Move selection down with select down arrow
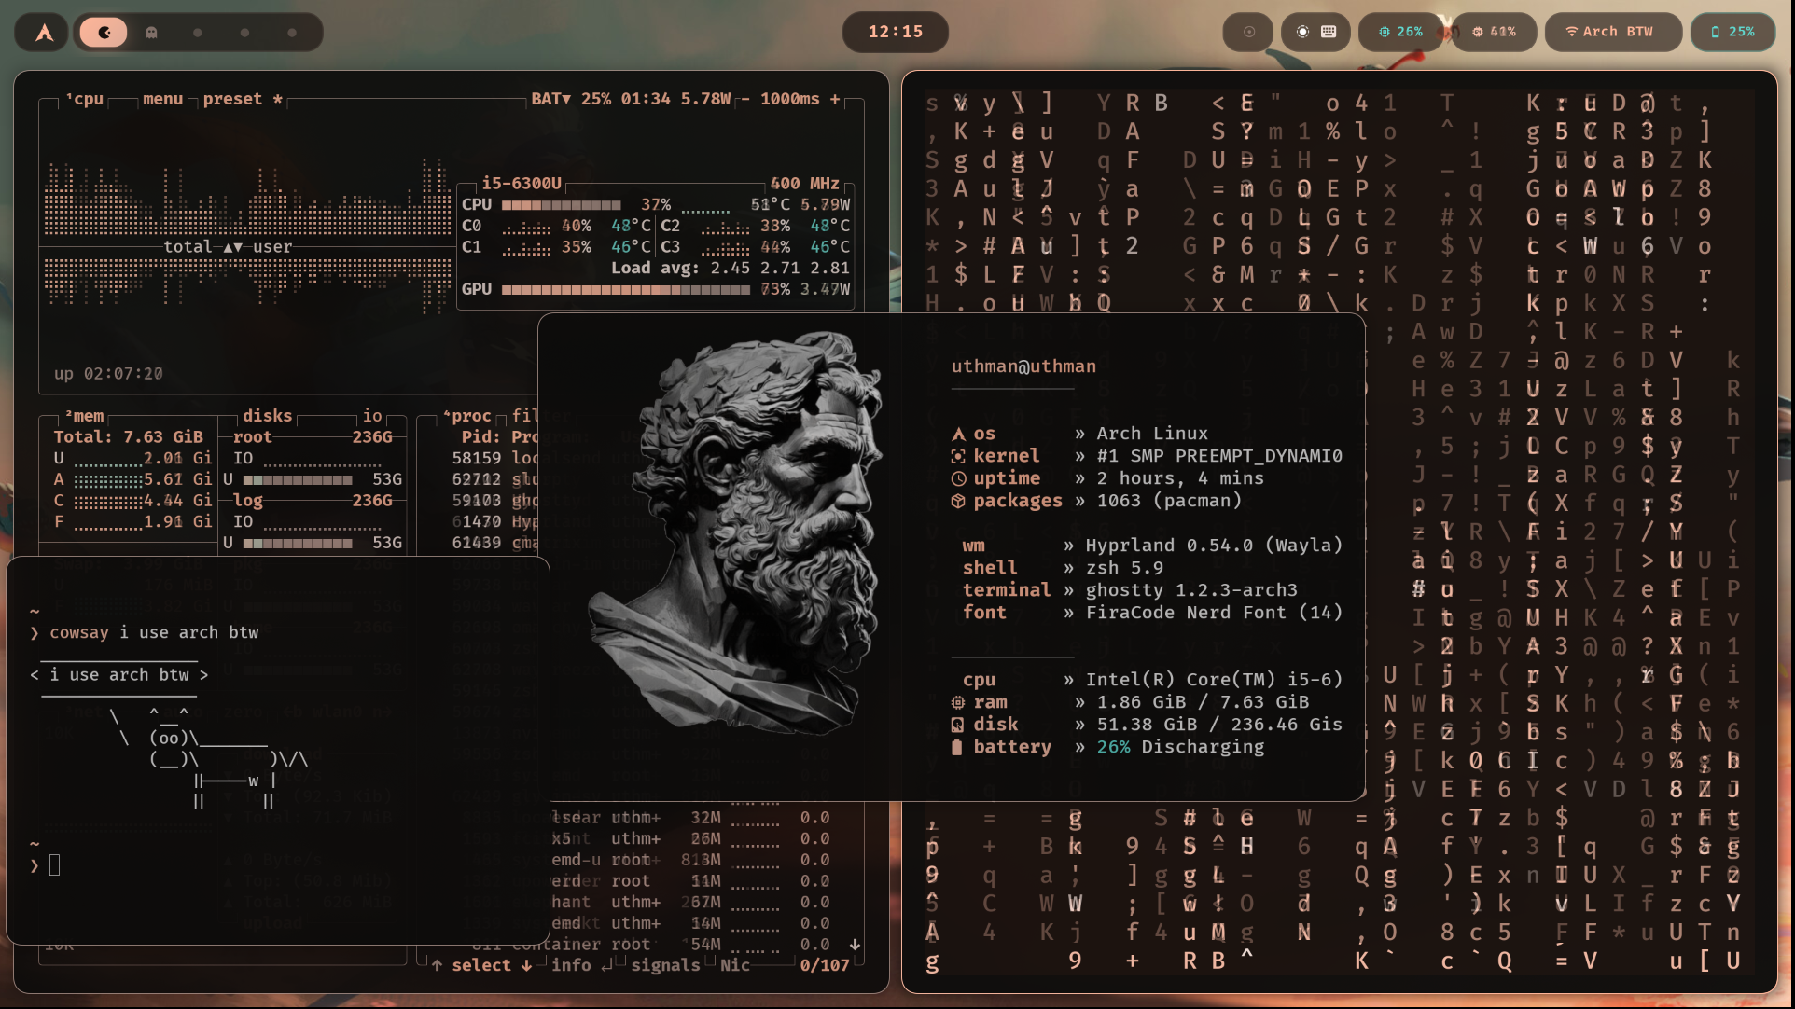 pyautogui.click(x=526, y=965)
